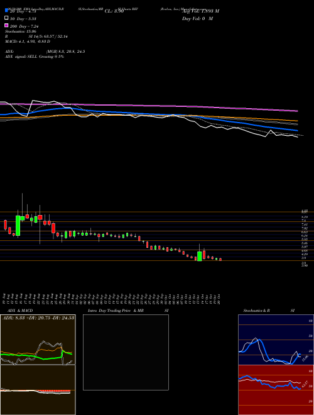Click the ADX '(MGR) 8.3, 20.8, 24.5' values
Viewport: 314px width, 415px height.
coord(65,52)
